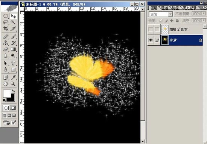Viewport: 207px width, 144px height.
Task: Expand the fill 100% arrow
Action: click(x=204, y=20)
